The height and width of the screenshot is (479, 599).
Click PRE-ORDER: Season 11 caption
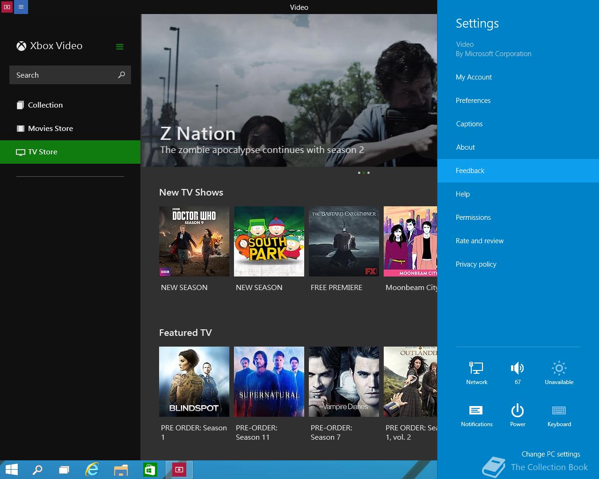(x=256, y=433)
